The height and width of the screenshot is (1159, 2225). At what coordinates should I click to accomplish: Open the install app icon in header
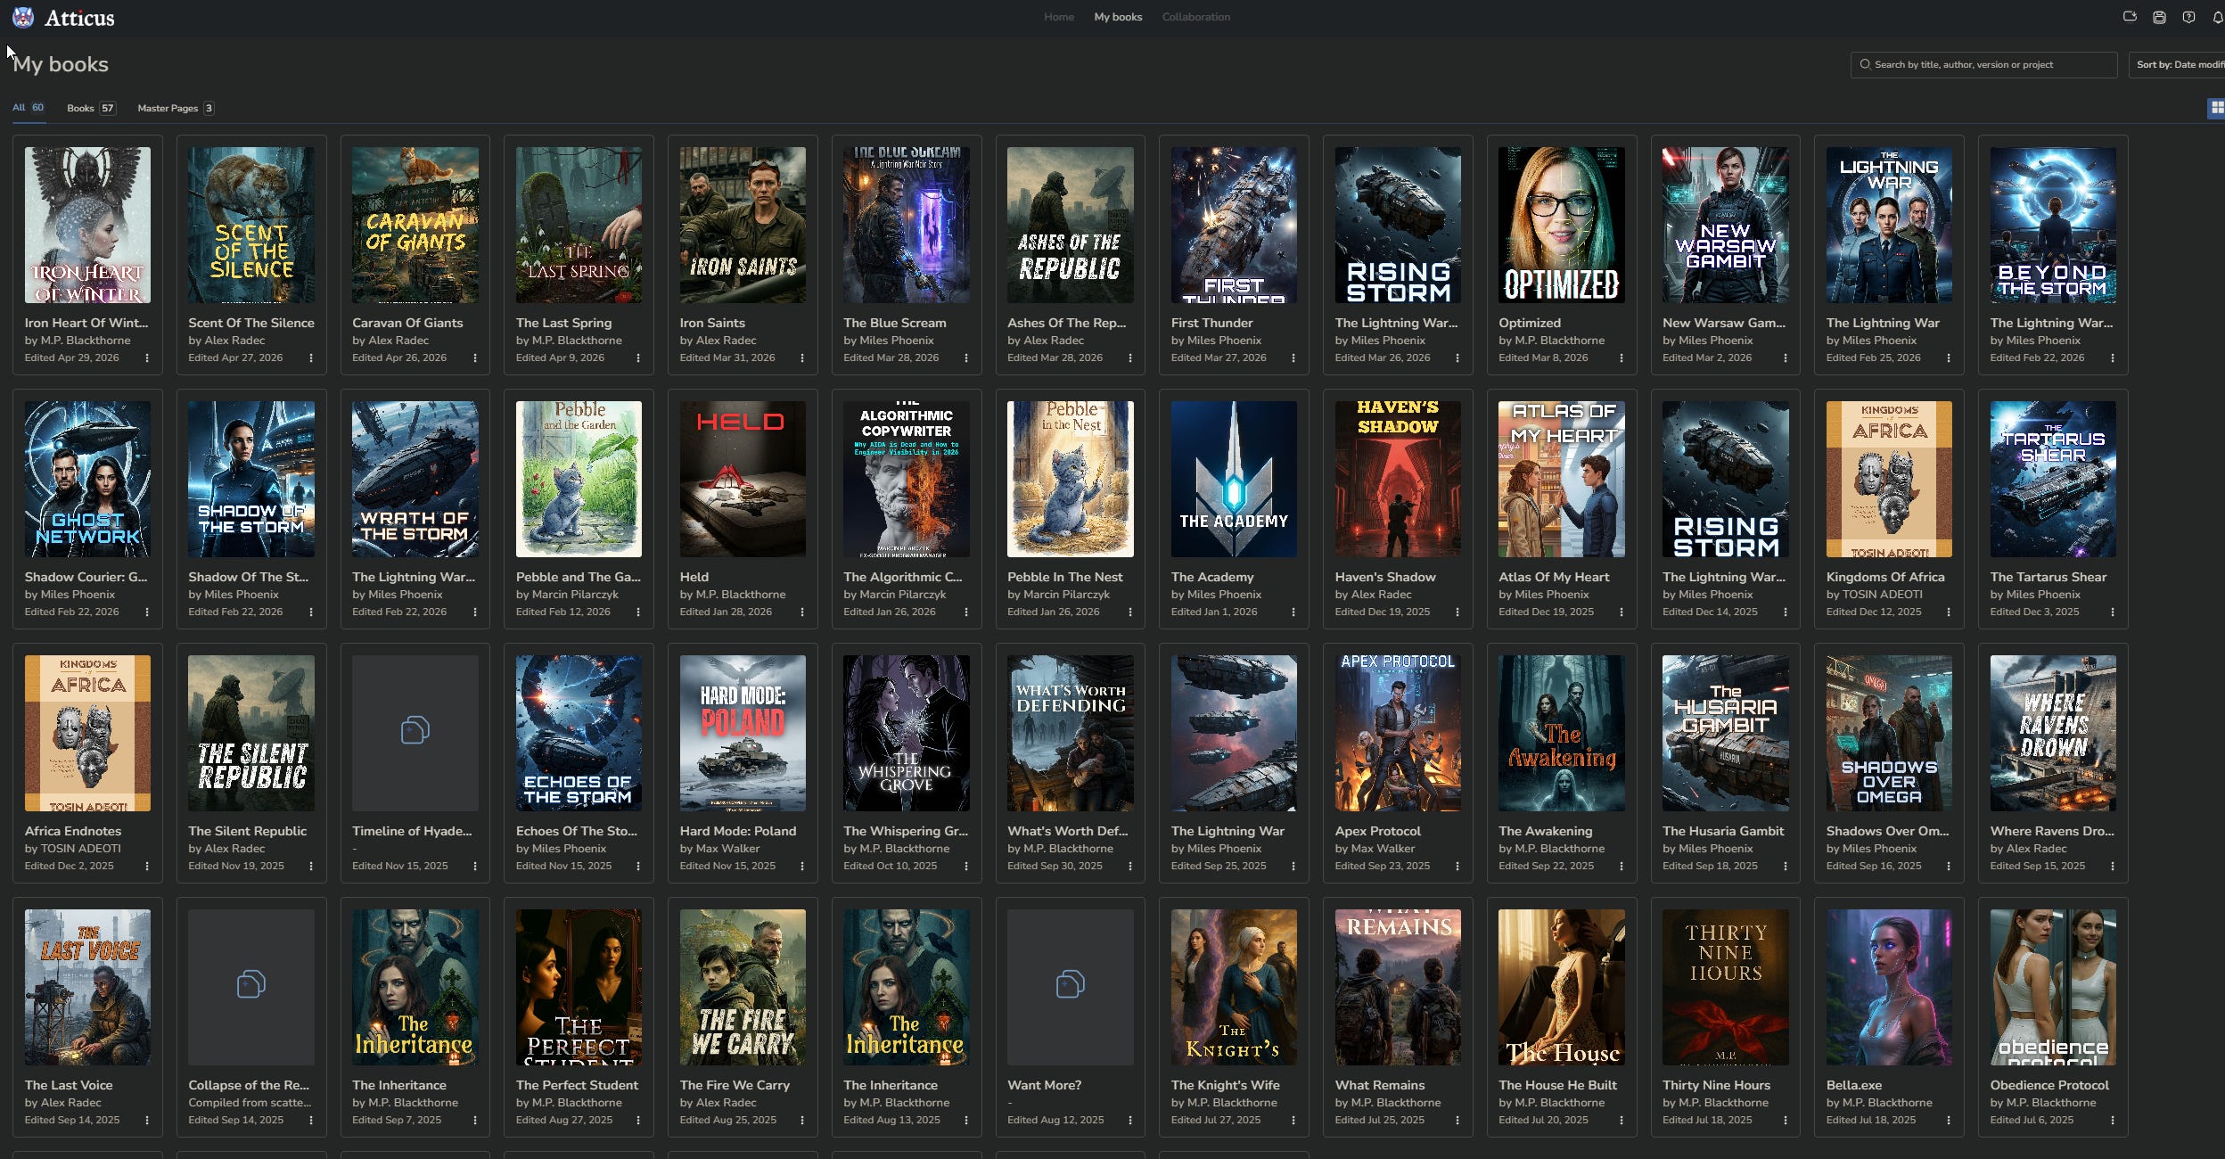(2130, 17)
